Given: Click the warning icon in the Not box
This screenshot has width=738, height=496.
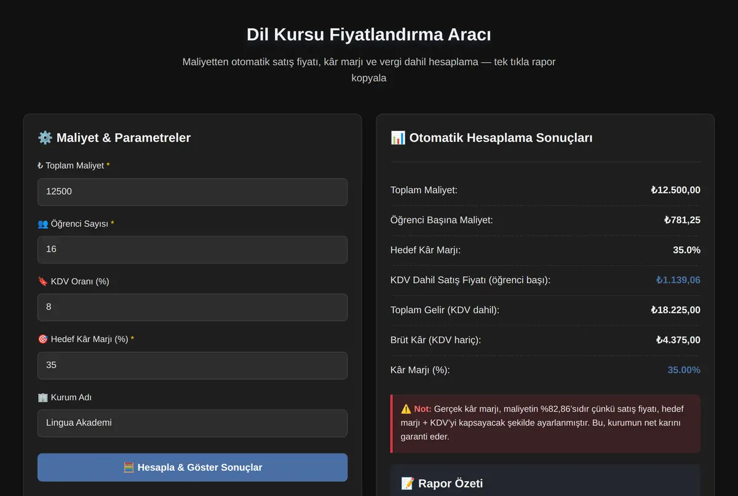Looking at the screenshot, I should [406, 409].
